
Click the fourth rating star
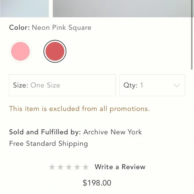point(77,167)
